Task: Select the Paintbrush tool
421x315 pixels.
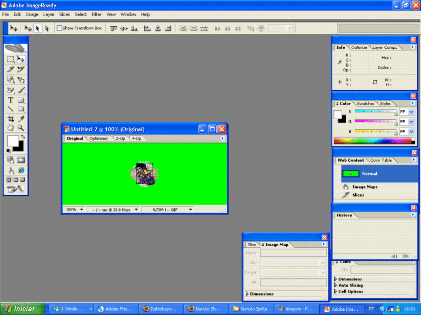Action: point(21,90)
